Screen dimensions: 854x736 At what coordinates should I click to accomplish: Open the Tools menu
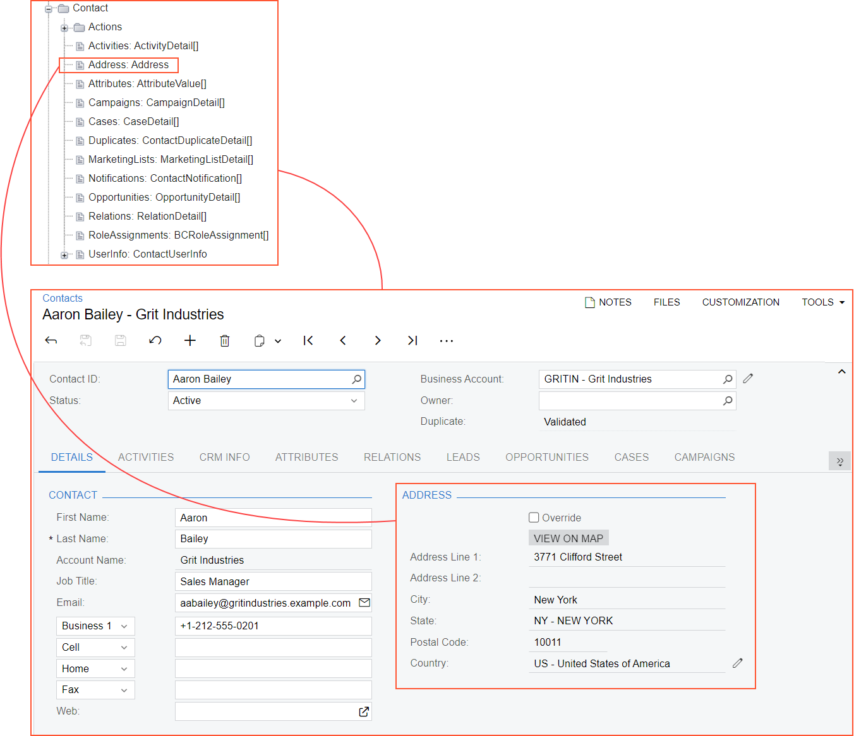click(x=823, y=302)
